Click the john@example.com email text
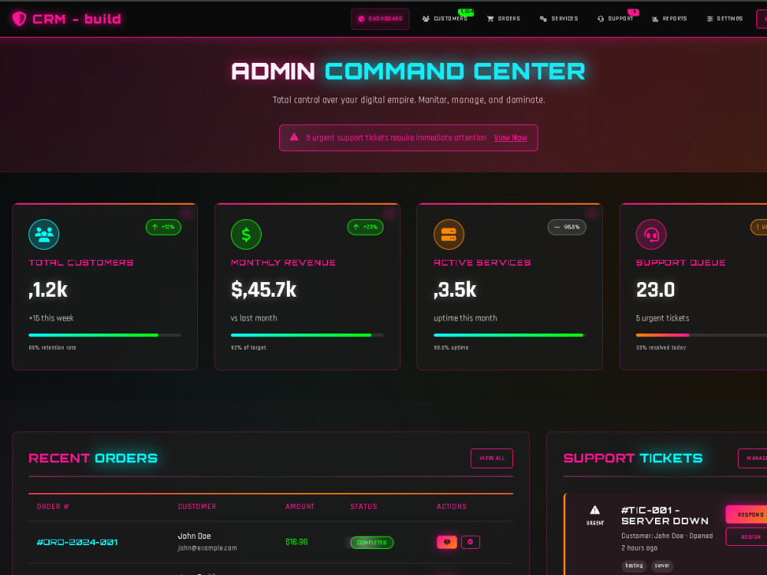 (207, 548)
